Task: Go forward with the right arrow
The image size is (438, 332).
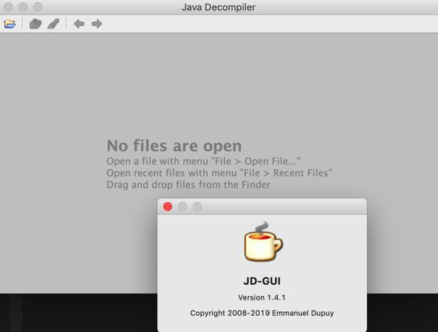Action: click(x=97, y=24)
